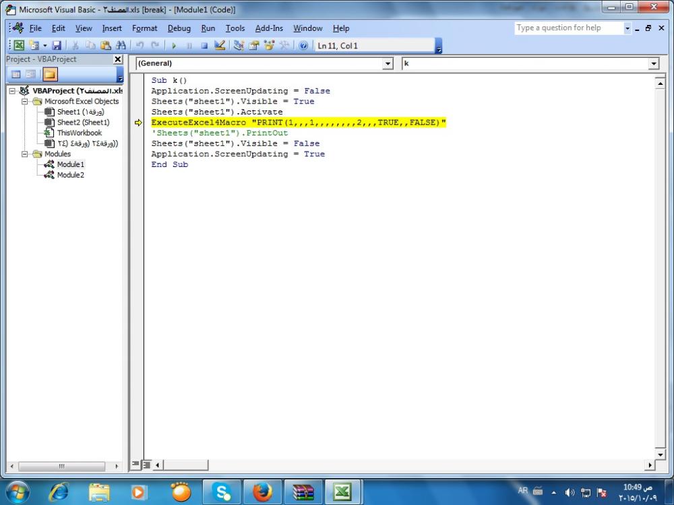Click the Insert UserForm toolbar icon

[x=34, y=45]
